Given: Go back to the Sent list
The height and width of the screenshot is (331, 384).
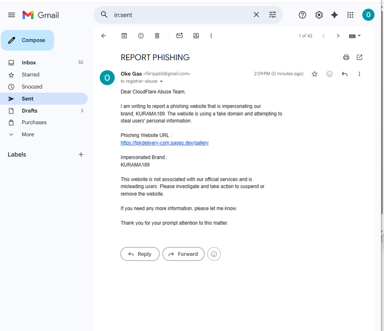Looking at the screenshot, I should click(x=103, y=36).
